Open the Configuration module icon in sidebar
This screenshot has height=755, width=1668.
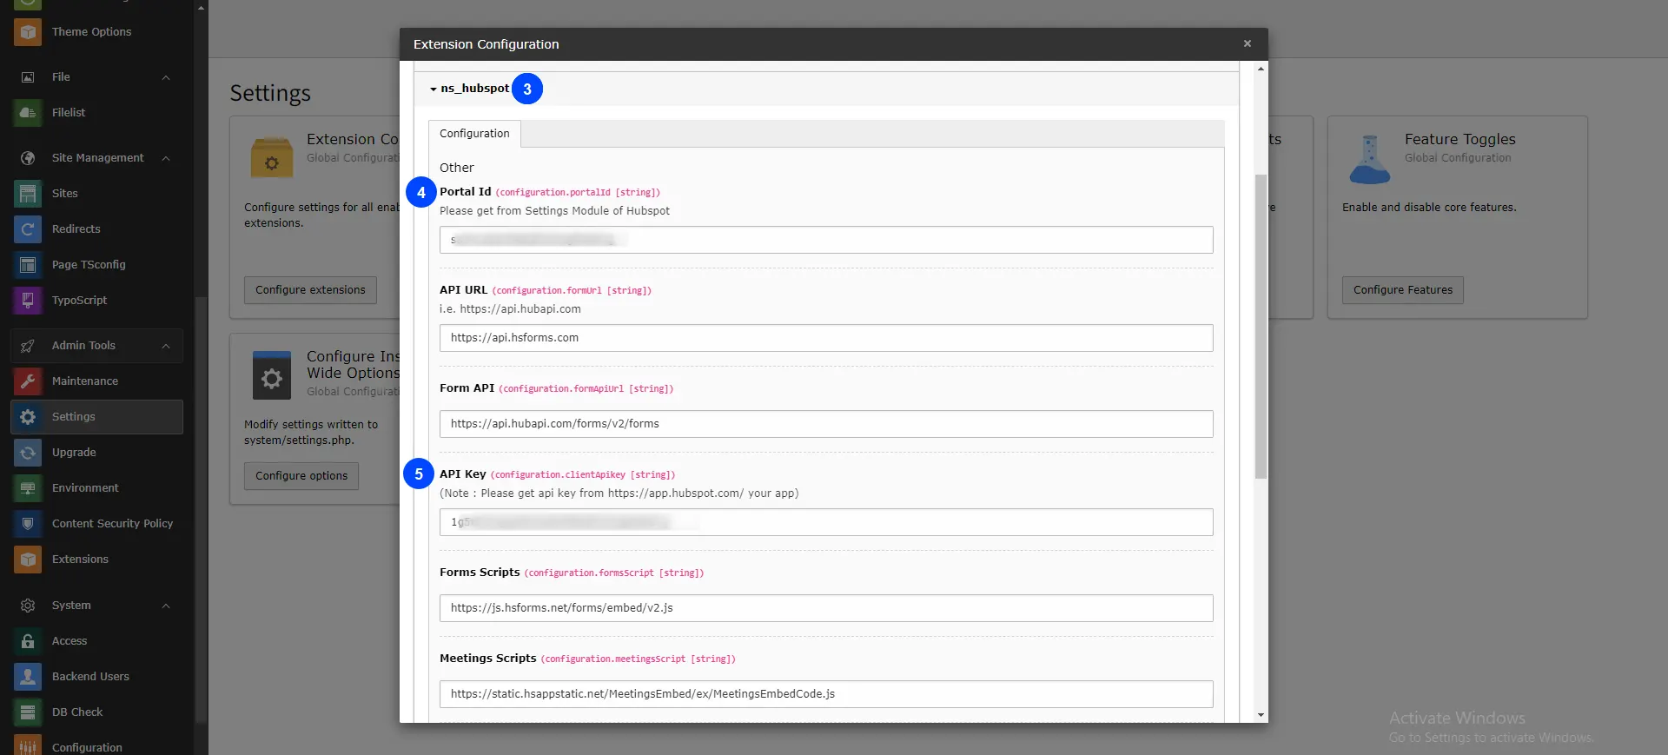coord(28,746)
